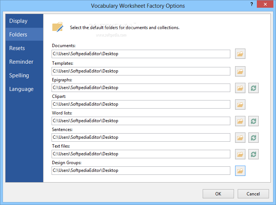Click into the Epigraphs path field
Screen dimensions: 276x205
pyautogui.click(x=141, y=88)
